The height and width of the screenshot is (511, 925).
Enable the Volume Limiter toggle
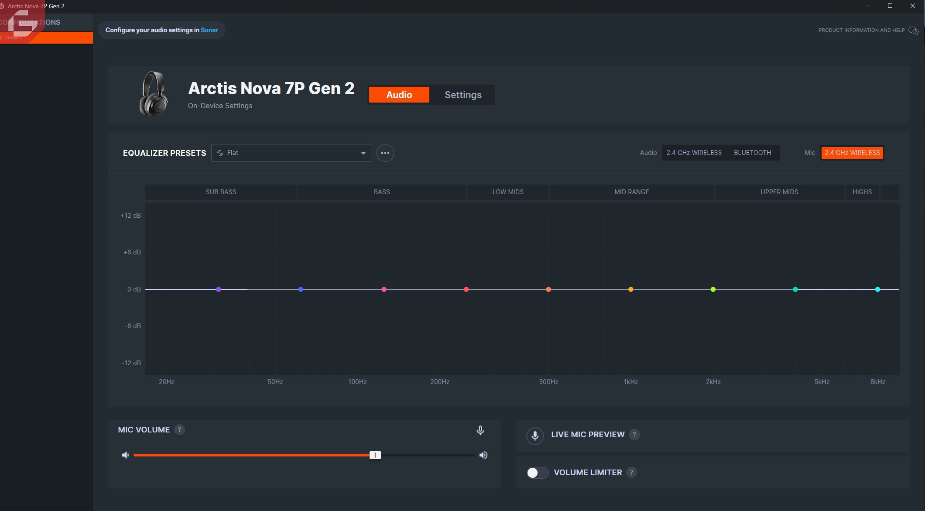click(537, 473)
